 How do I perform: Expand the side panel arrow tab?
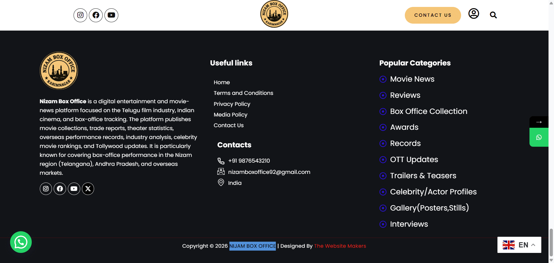click(539, 122)
